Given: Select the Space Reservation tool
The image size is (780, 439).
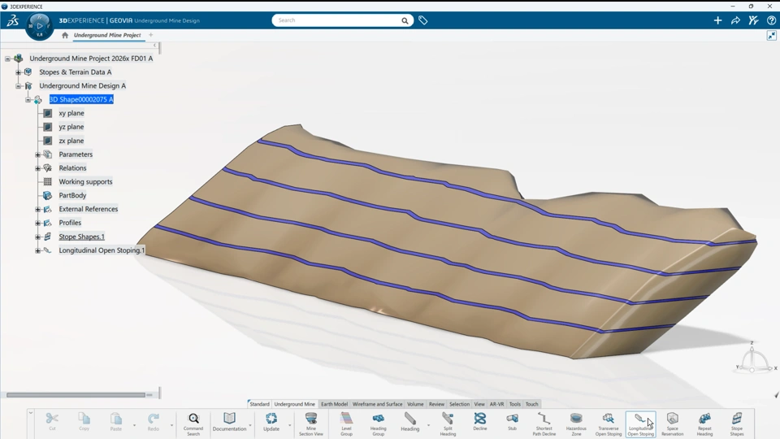Looking at the screenshot, I should point(673,424).
